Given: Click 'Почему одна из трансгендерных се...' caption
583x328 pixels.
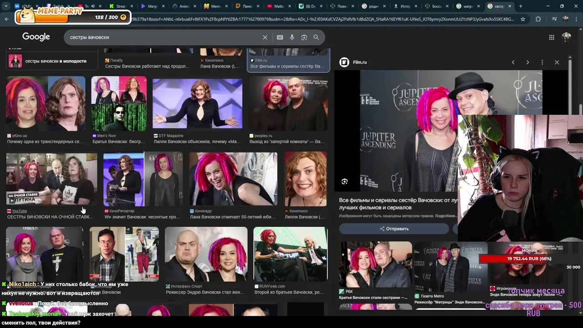Looking at the screenshot, I should pos(45,142).
